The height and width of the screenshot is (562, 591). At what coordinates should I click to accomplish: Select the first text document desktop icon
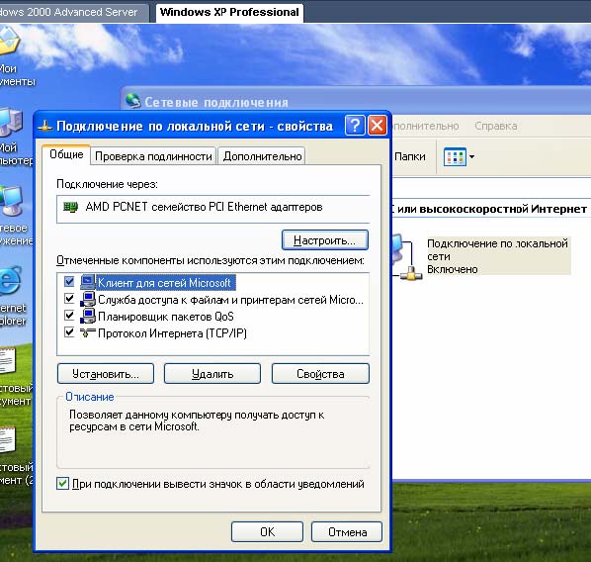[x=8, y=360]
